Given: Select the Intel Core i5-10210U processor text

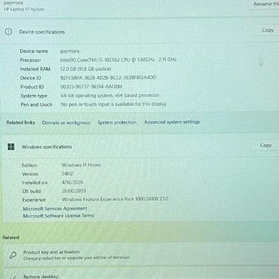Looking at the screenshot, I should [119, 60].
